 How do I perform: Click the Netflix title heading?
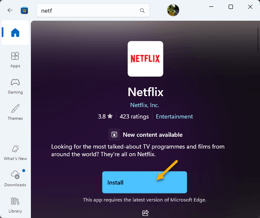click(145, 92)
